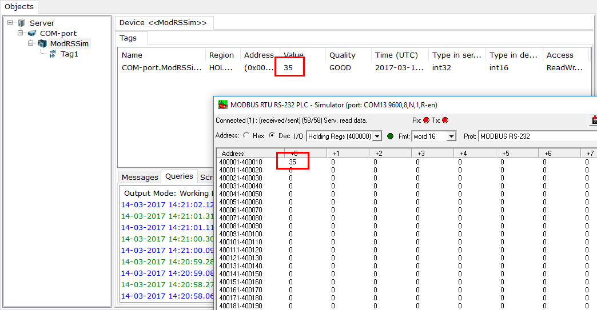
Task: Click the int32 type cell
Action: [x=441, y=67]
